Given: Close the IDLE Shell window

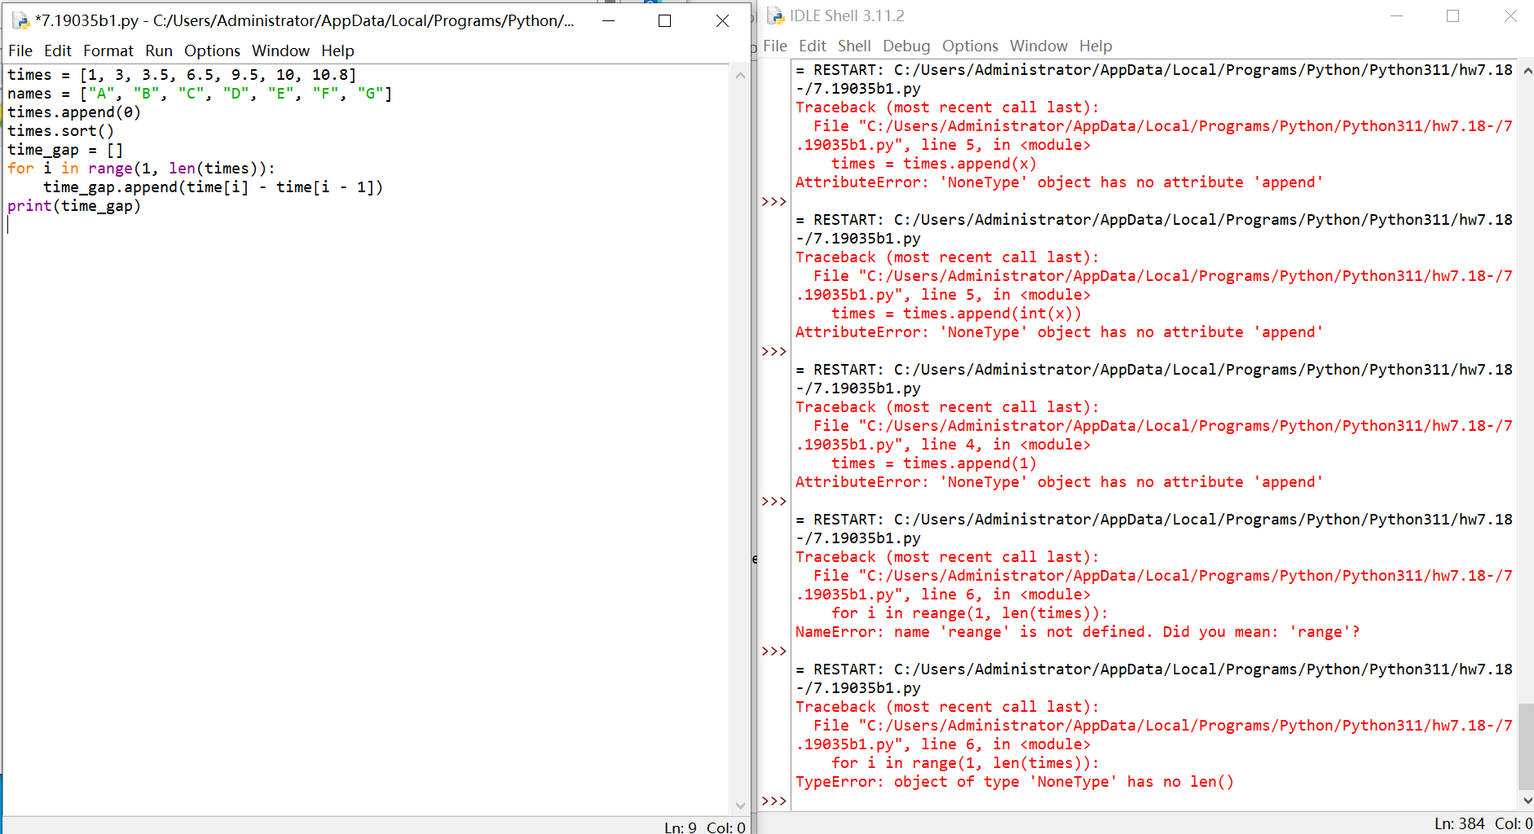Looking at the screenshot, I should pyautogui.click(x=1510, y=15).
